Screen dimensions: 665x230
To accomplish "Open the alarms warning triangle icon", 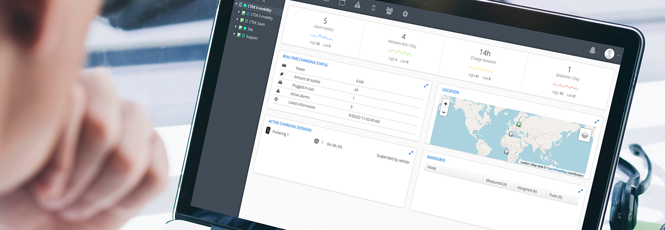I will [357, 5].
